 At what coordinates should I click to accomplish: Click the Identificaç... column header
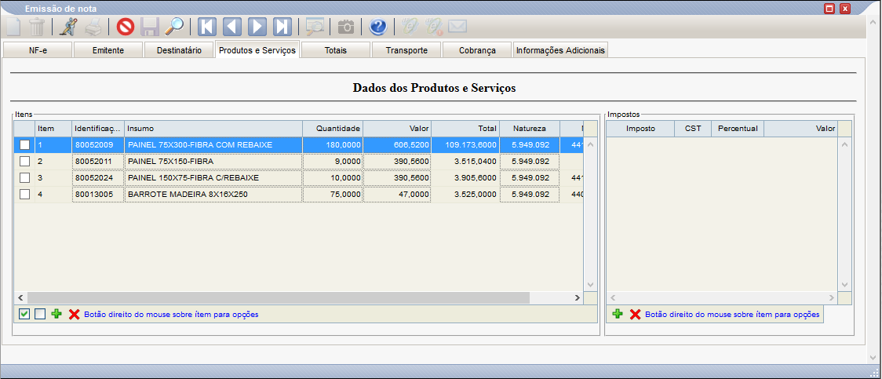pos(98,129)
